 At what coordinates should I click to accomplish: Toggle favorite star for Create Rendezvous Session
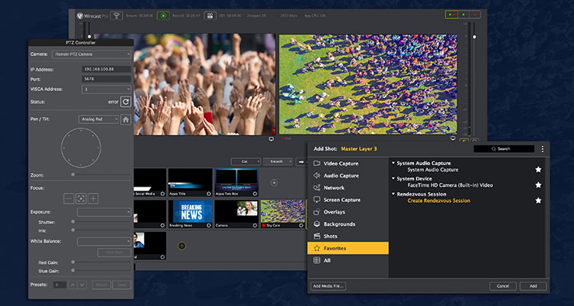538,200
